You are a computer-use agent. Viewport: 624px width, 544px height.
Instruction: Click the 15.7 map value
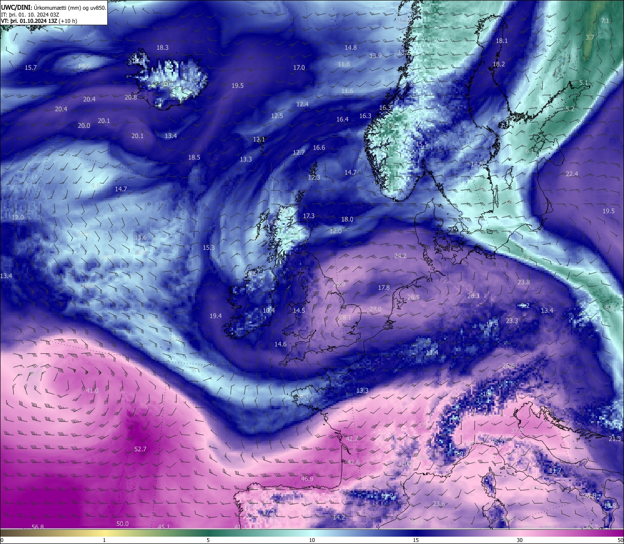click(x=31, y=67)
